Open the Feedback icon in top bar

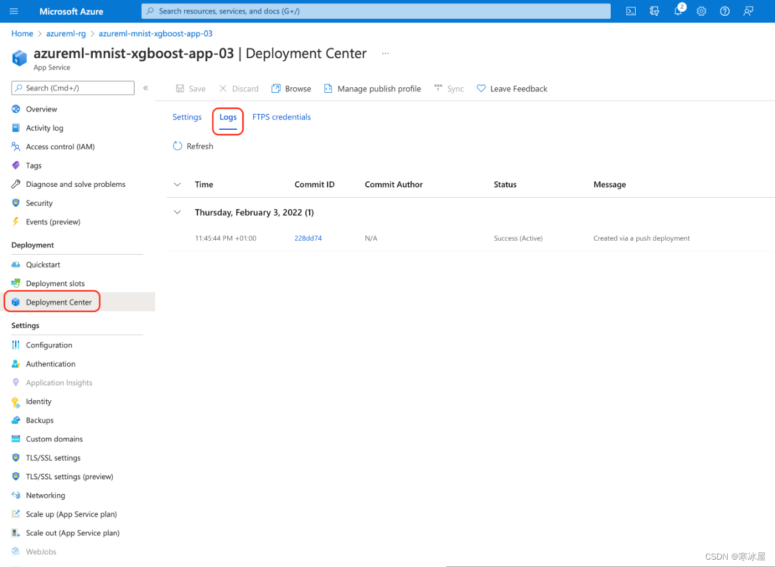tap(748, 11)
